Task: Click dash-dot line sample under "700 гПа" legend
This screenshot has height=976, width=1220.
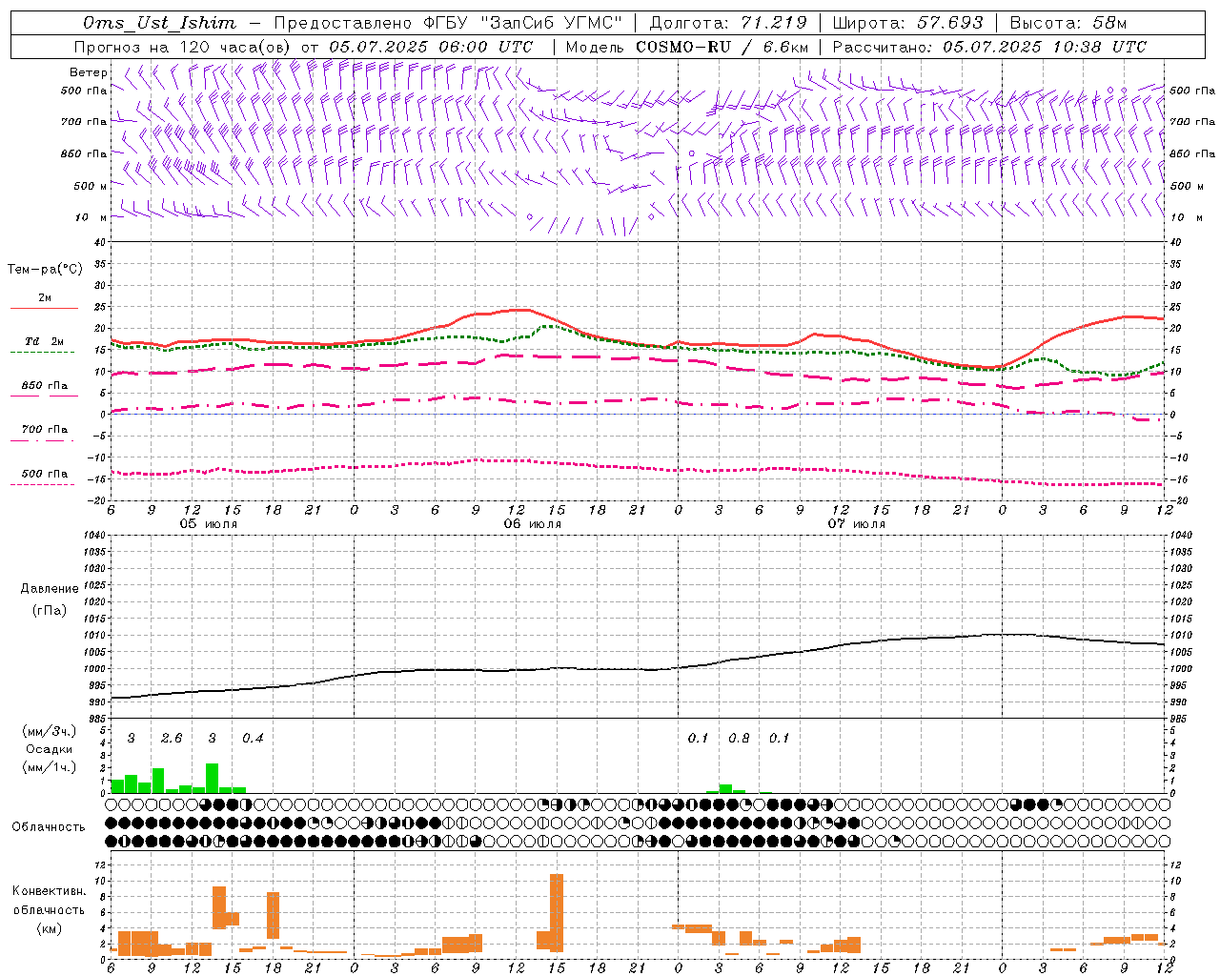Action: (42, 440)
